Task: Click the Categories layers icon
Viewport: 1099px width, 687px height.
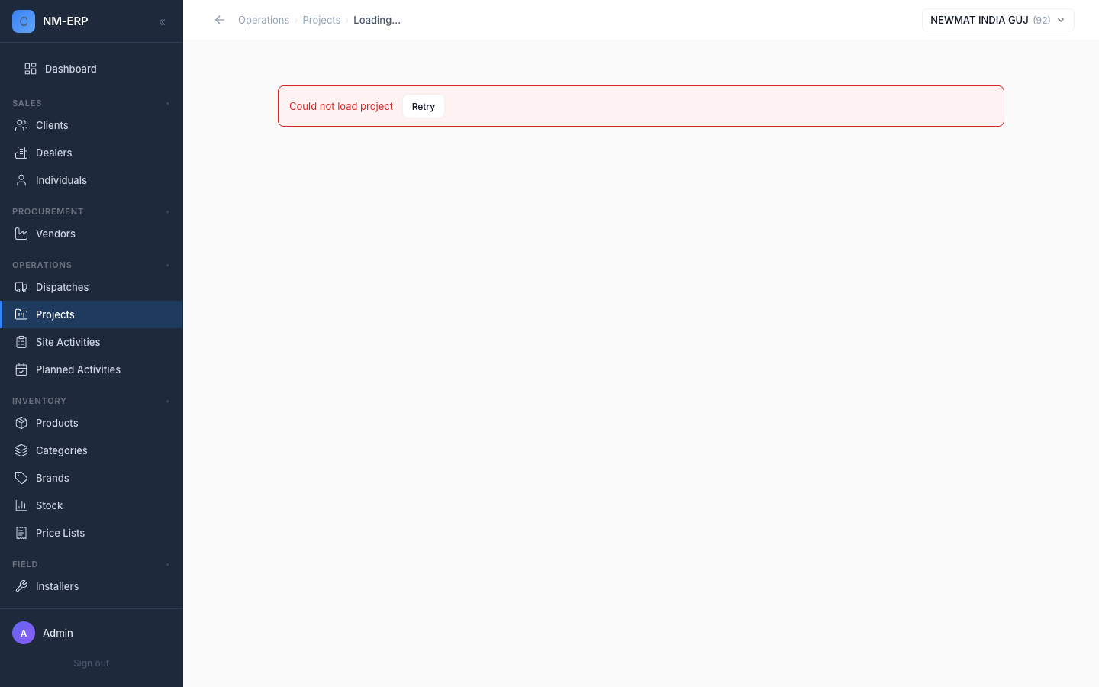Action: (21, 450)
